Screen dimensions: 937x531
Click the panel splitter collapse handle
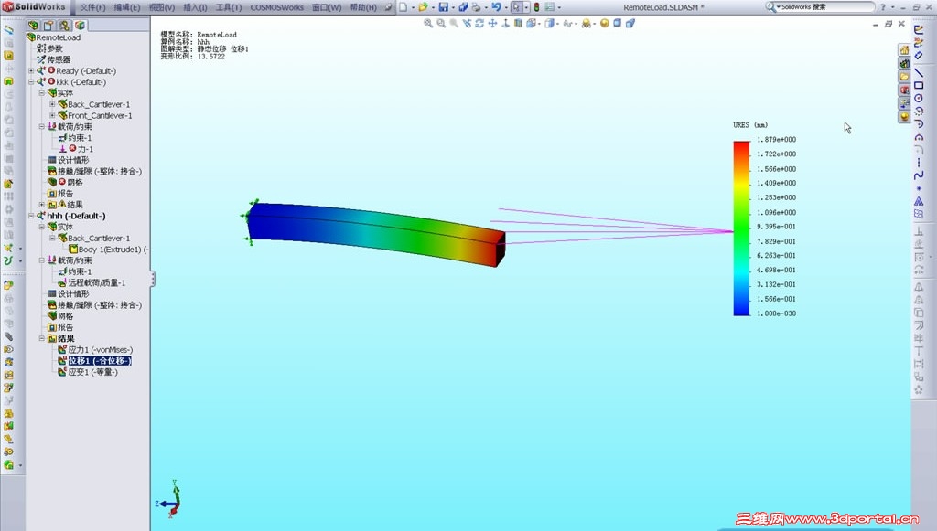click(153, 279)
